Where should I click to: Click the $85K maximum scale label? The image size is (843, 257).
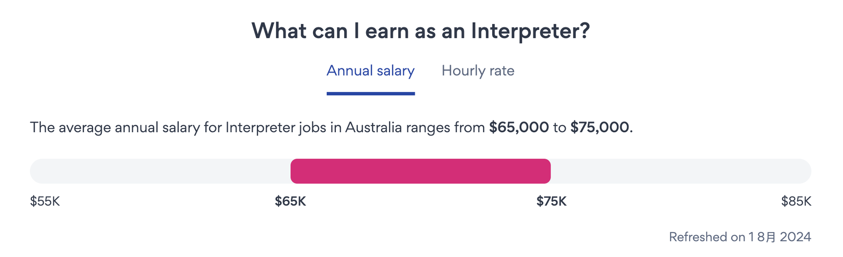coord(796,201)
